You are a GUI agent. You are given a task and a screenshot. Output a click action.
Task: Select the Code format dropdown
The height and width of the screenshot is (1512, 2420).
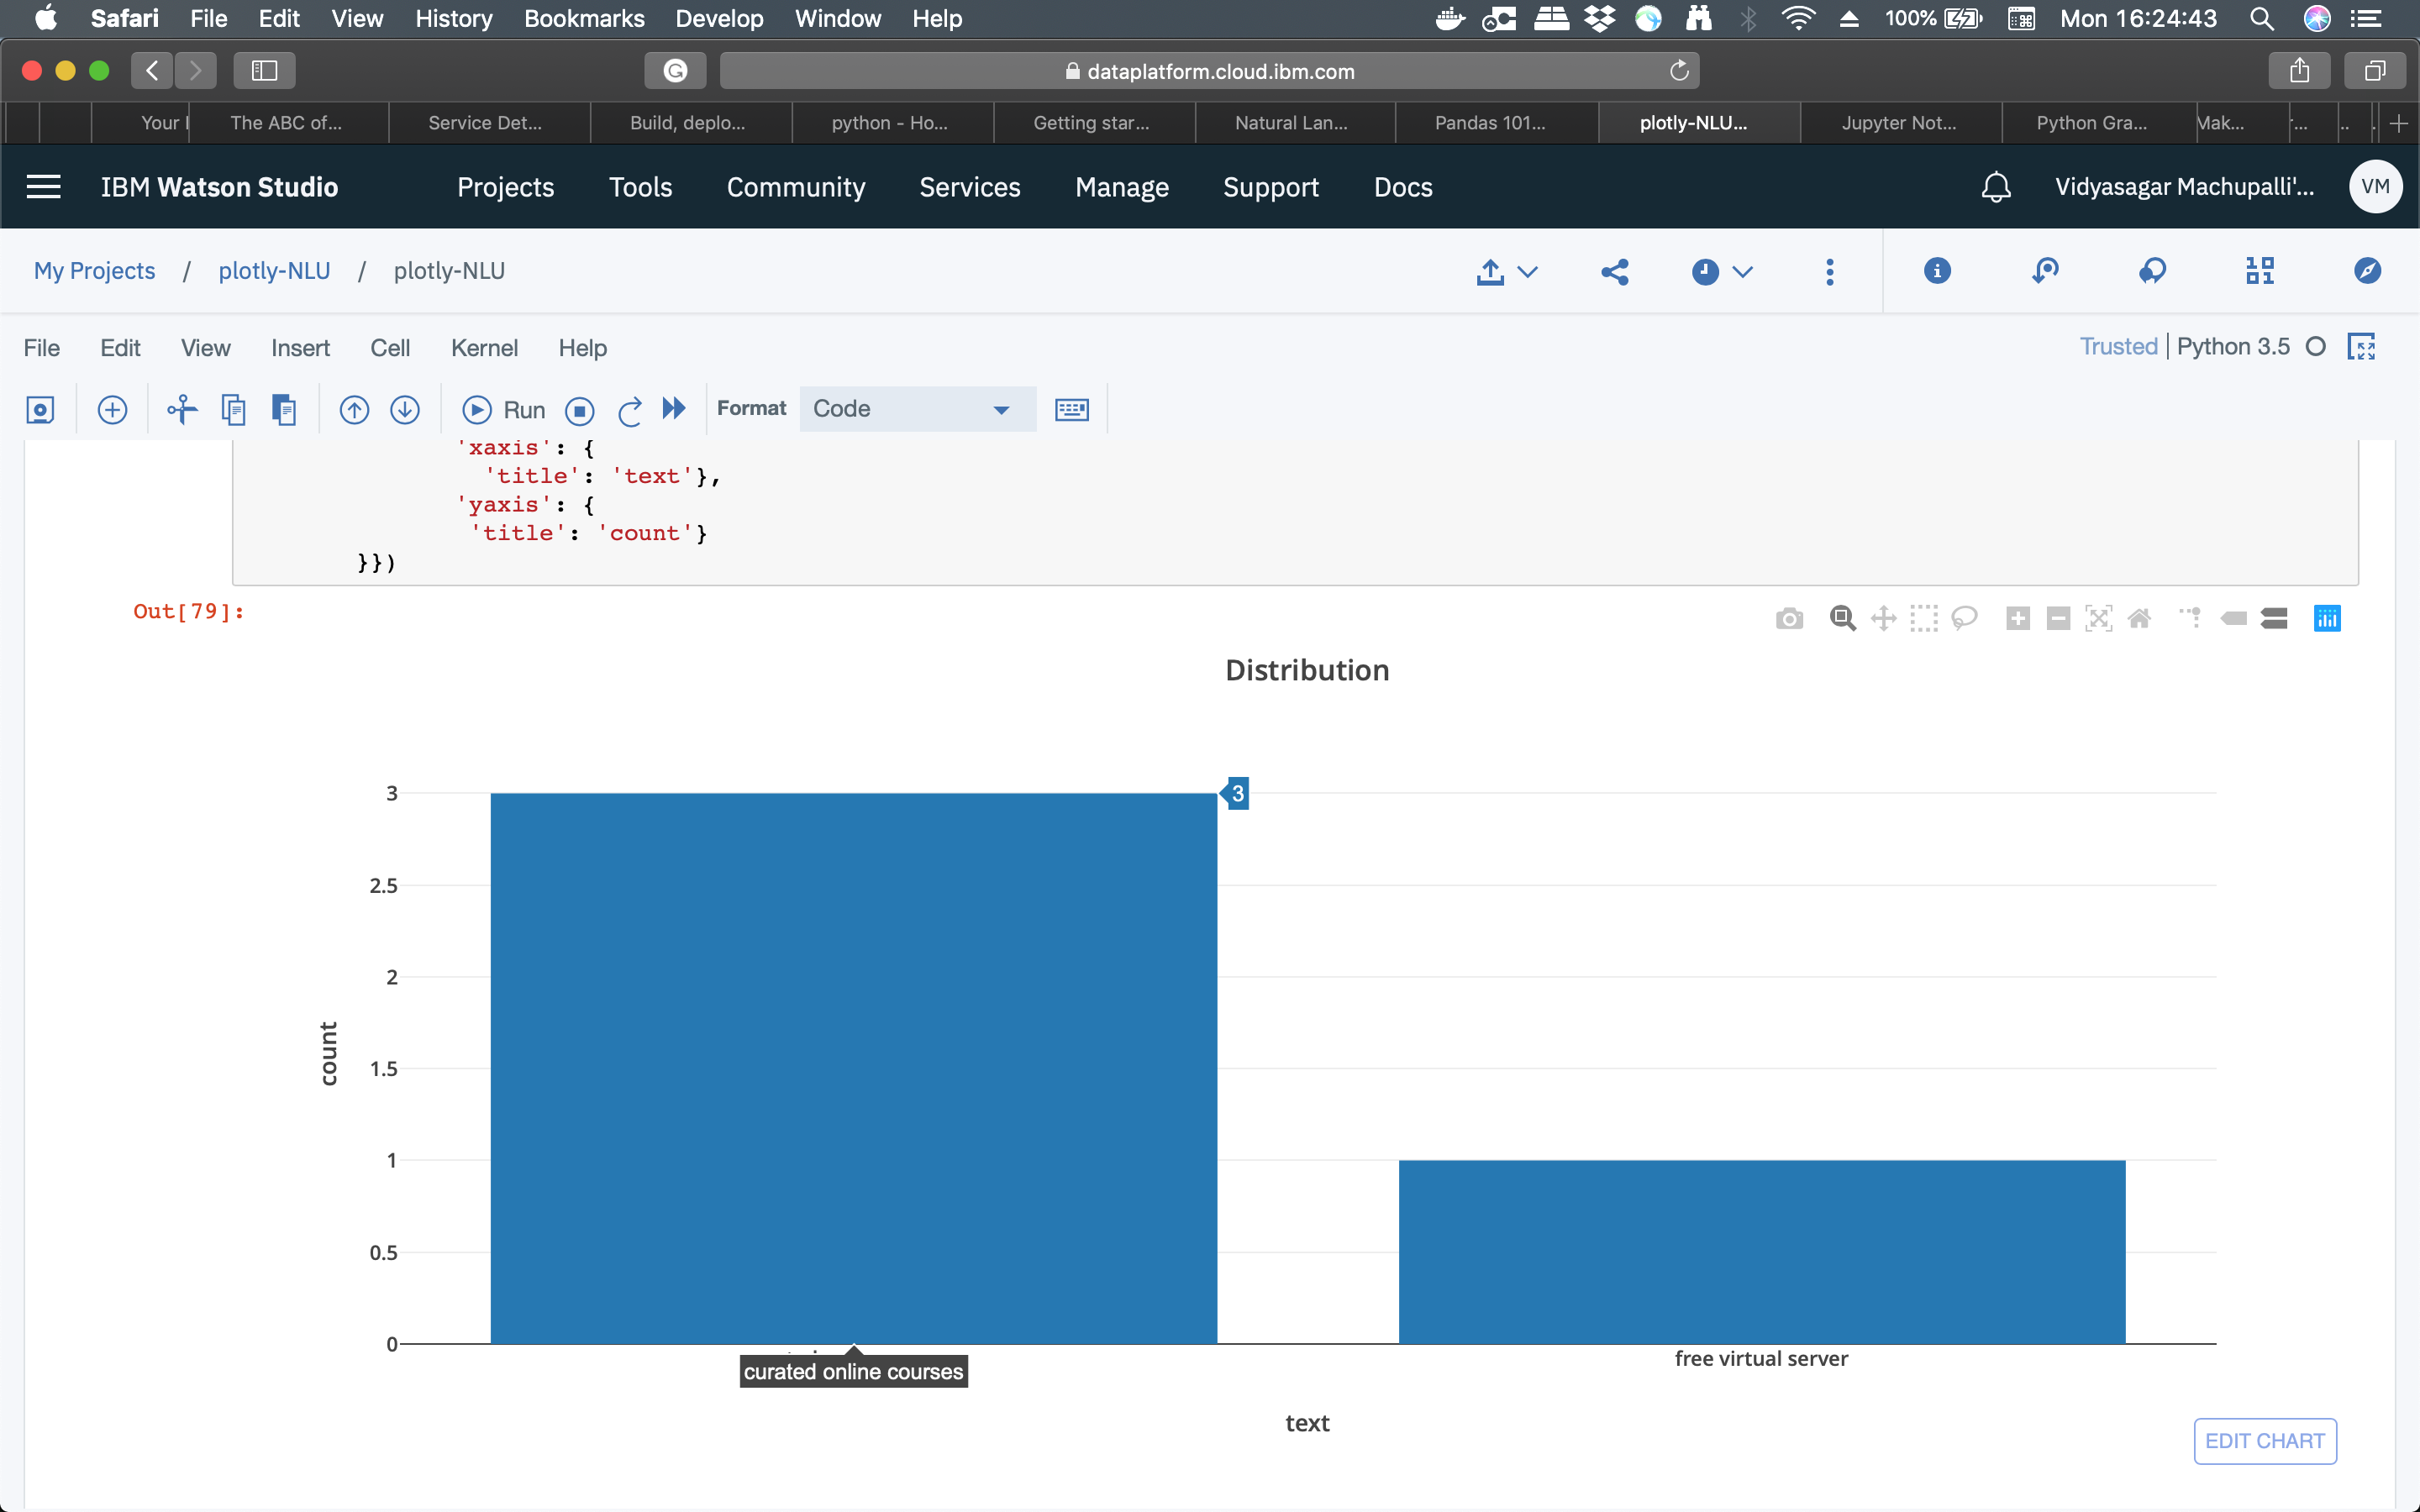pyautogui.click(x=913, y=407)
